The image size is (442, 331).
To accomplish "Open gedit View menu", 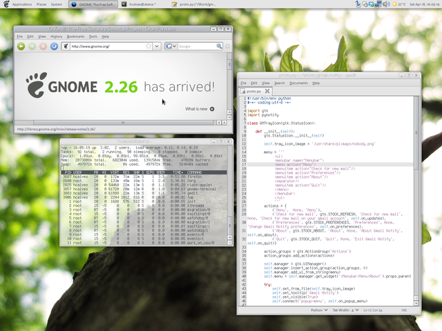I will pos(266,83).
